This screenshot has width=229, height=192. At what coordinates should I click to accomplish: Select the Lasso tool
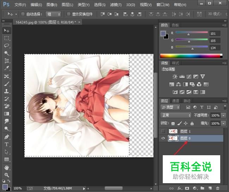pos(7,45)
